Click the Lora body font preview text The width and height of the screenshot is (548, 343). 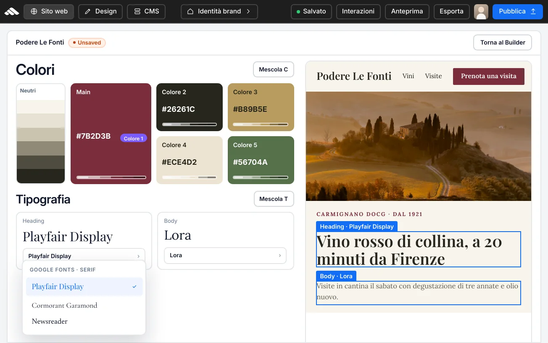(x=178, y=235)
